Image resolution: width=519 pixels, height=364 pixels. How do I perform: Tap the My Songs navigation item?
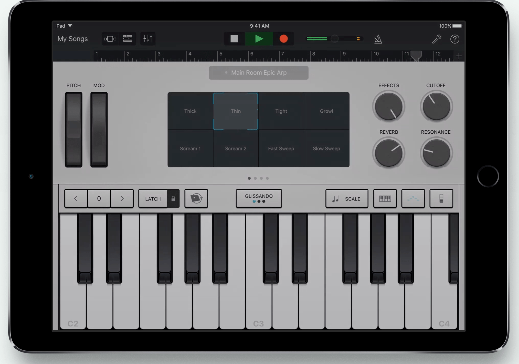coord(72,39)
